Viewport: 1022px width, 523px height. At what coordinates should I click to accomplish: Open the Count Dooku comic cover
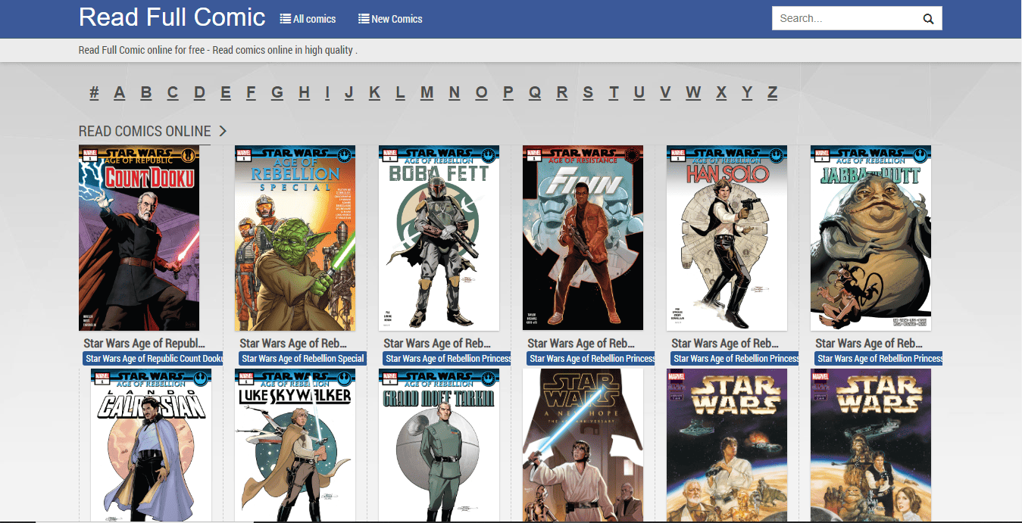pos(139,237)
